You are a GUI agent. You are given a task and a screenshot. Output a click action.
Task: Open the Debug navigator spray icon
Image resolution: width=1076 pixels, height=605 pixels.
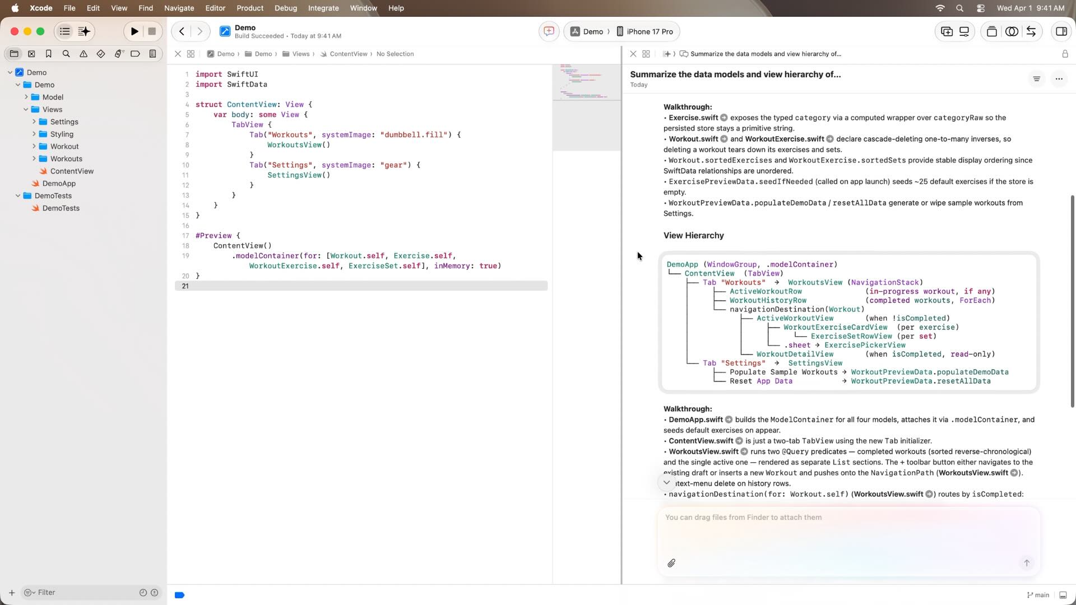118,54
